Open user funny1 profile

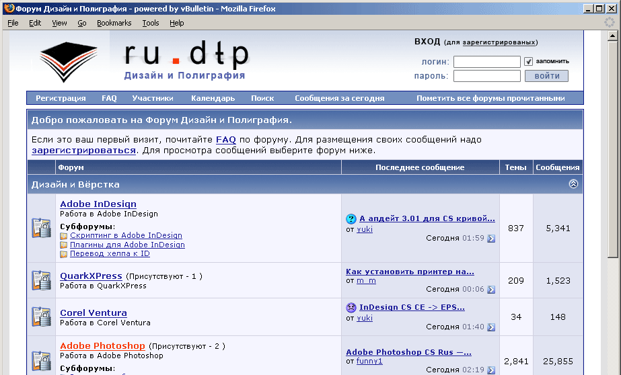[x=369, y=361]
